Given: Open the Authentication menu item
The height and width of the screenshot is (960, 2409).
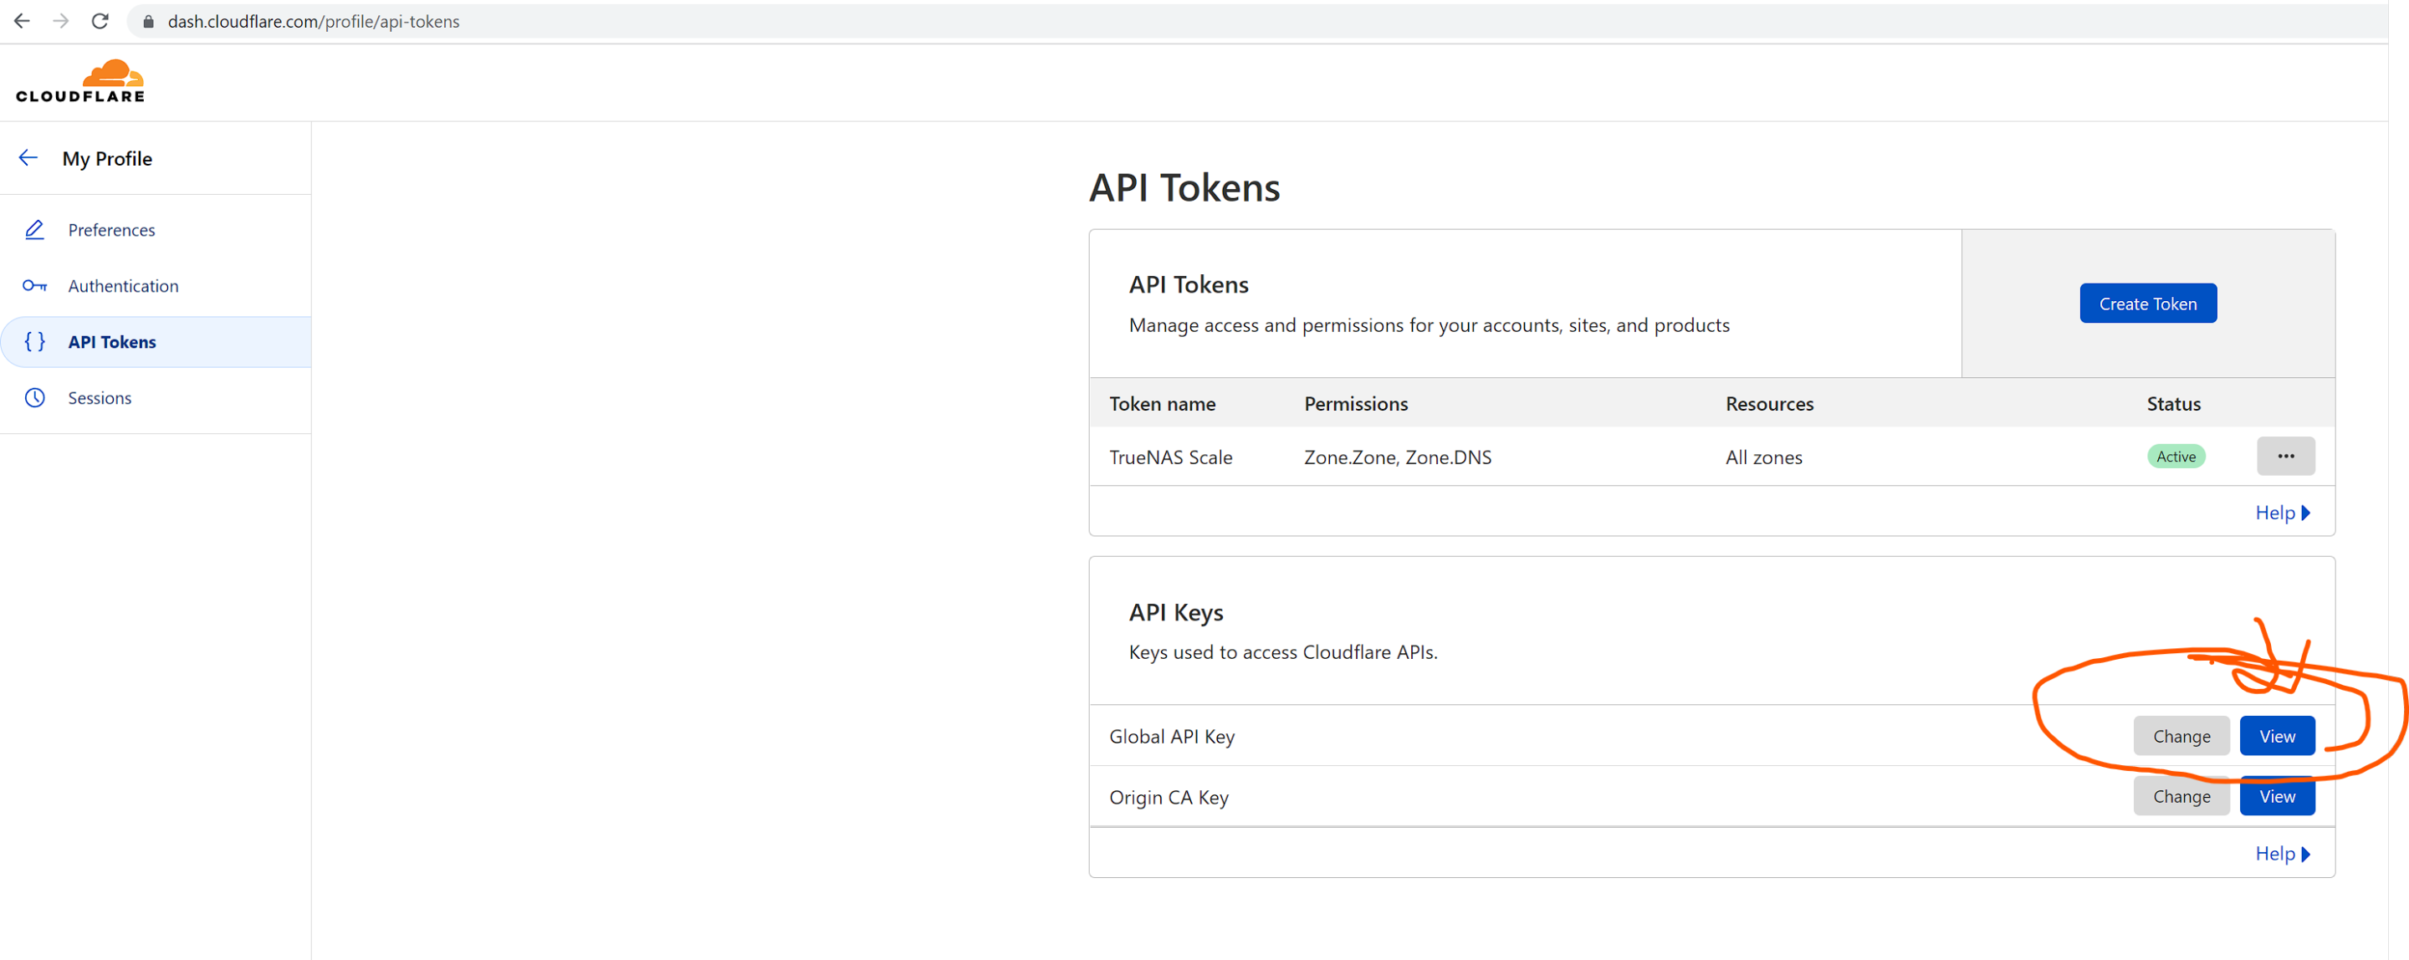Looking at the screenshot, I should point(156,286).
